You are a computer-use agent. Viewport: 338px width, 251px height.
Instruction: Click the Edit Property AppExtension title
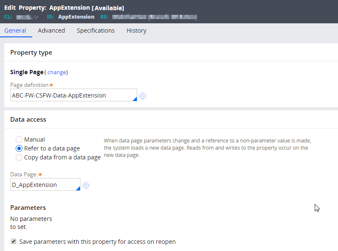(64, 8)
